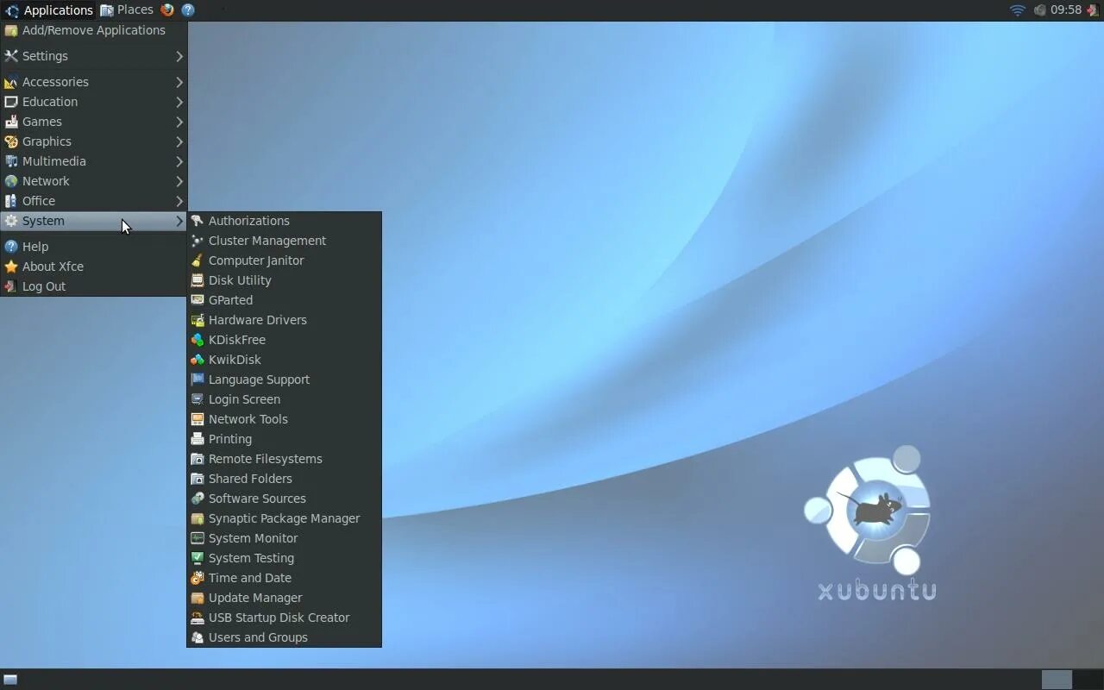Click the Network Tools icon

coord(198,419)
